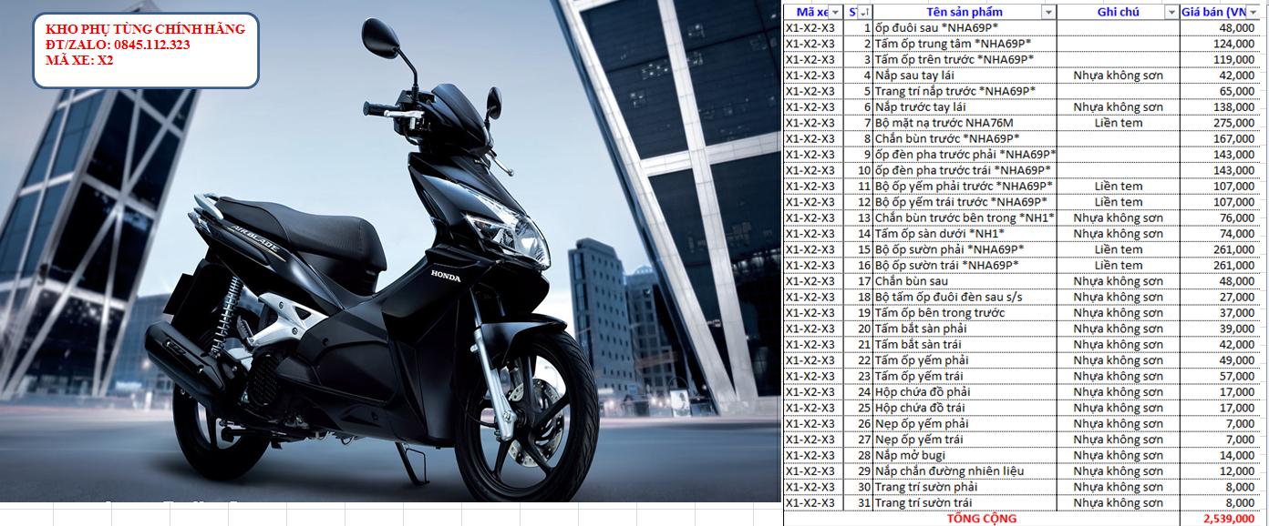Select cell 'Bộ ốp yếm trái trước *NHA69P*'
The width and height of the screenshot is (1269, 526).
[965, 202]
